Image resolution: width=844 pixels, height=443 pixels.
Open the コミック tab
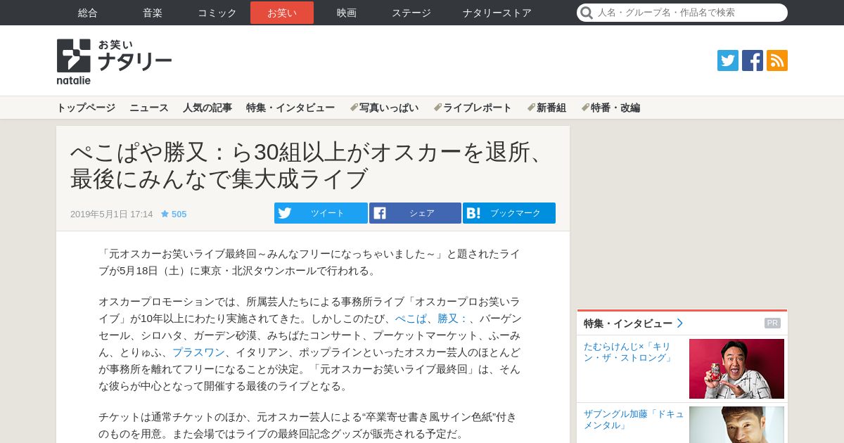(217, 13)
